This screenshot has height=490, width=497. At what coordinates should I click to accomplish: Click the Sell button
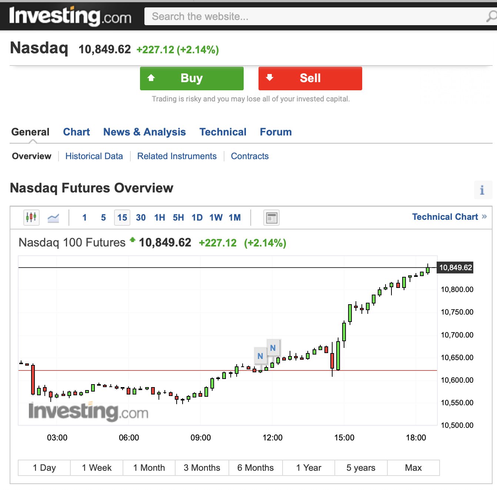pos(310,78)
